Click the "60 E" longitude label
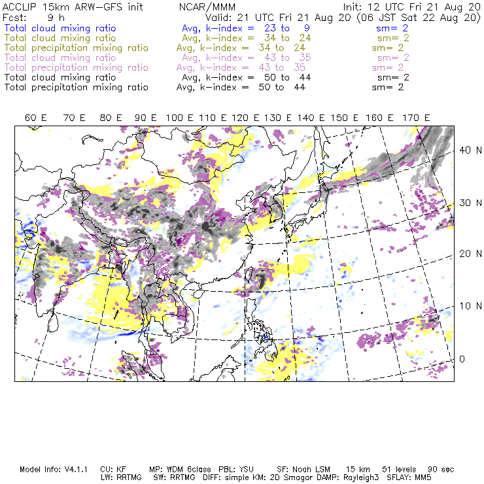This screenshot has width=484, height=484. click(35, 118)
